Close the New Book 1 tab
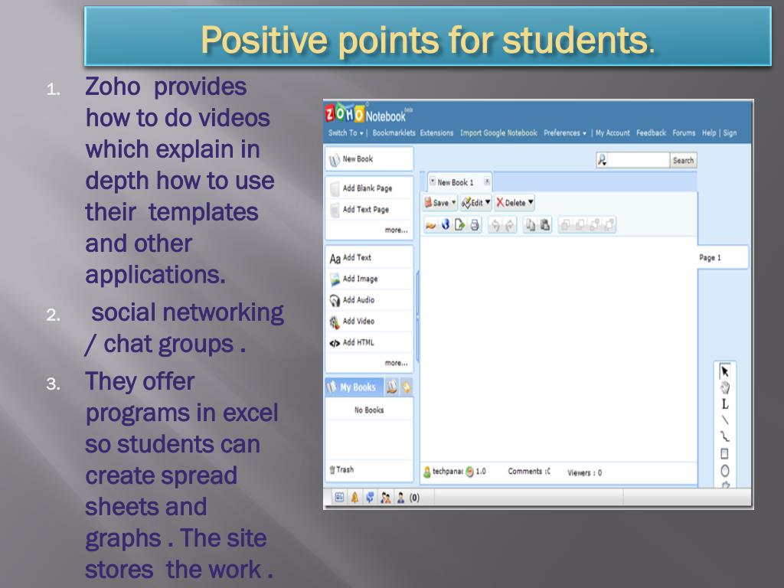 click(486, 181)
